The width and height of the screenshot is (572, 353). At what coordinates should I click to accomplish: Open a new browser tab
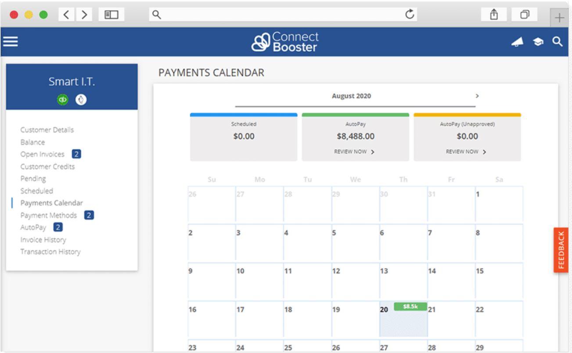(x=559, y=18)
